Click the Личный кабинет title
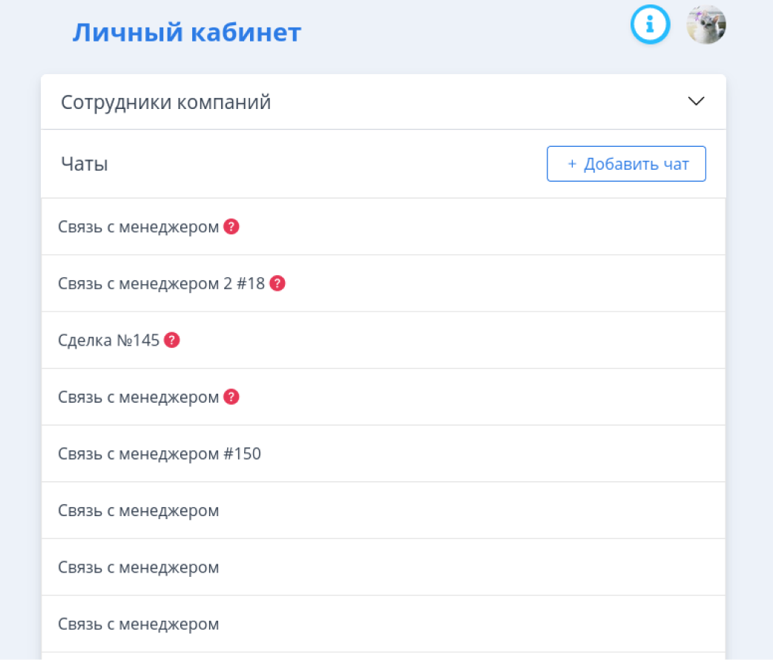 coord(186,33)
